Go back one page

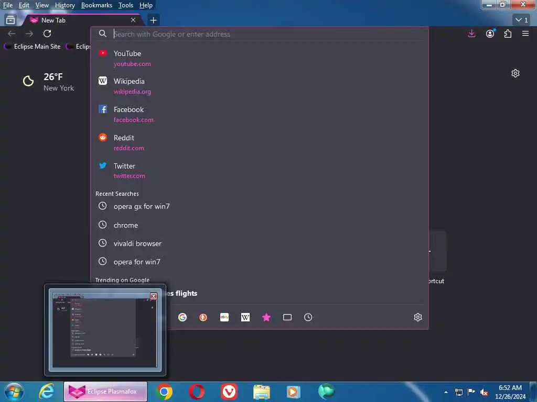[x=12, y=33]
